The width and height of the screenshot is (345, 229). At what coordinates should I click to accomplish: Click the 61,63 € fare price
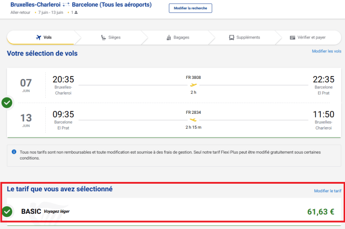coord(320,212)
